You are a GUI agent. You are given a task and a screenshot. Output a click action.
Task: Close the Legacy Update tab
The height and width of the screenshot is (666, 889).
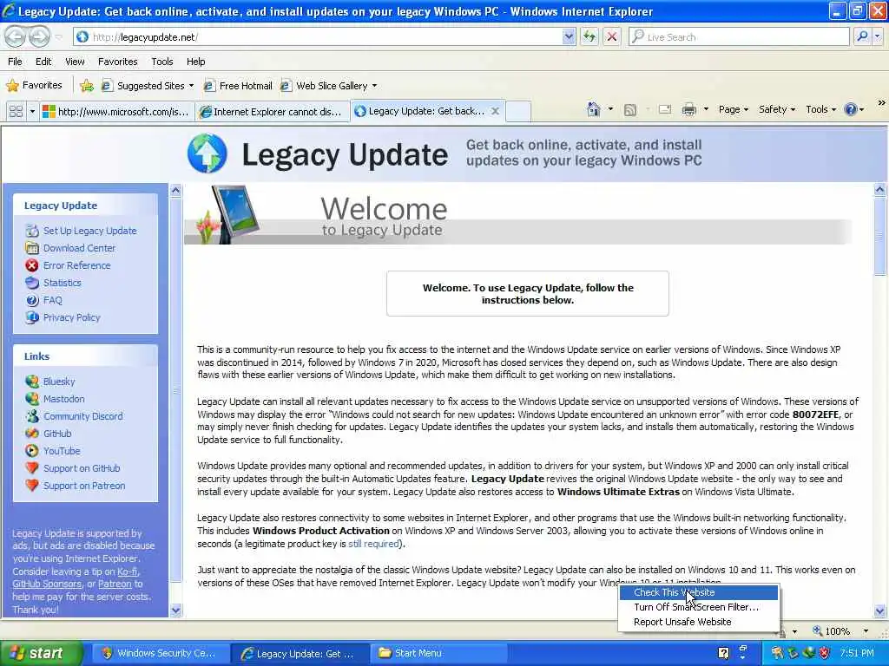pos(495,111)
